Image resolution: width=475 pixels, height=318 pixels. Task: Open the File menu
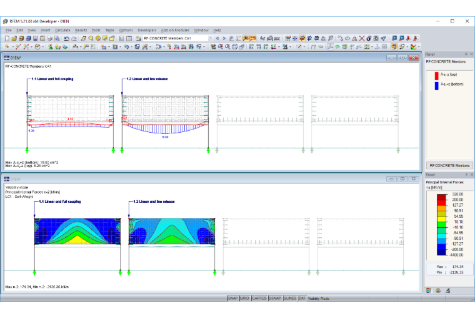click(9, 30)
